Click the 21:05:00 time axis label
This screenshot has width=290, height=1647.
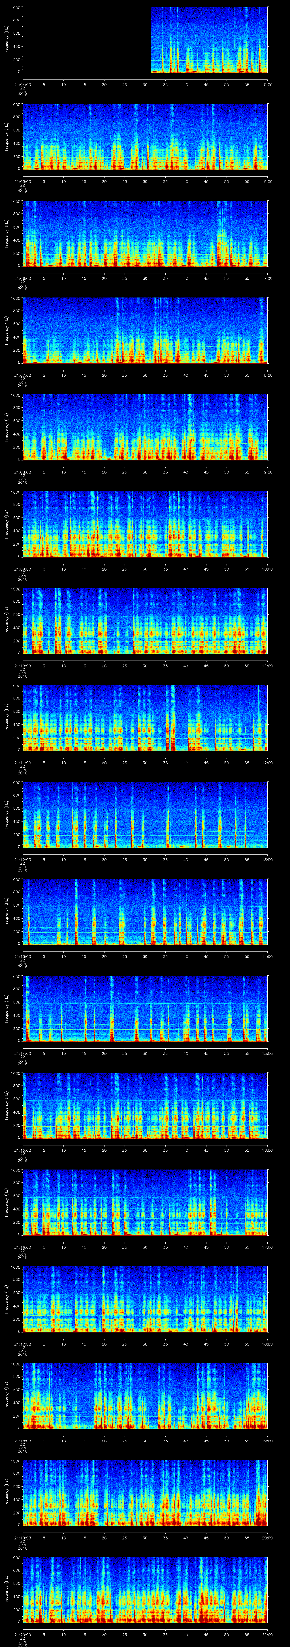click(x=22, y=182)
